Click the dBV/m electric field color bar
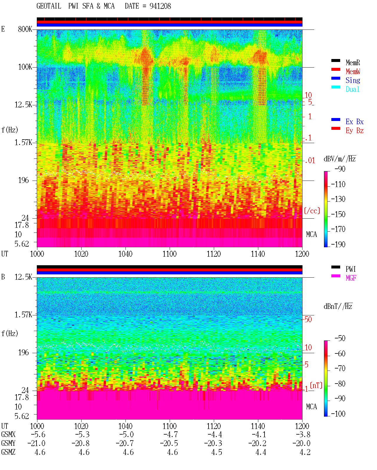 pyautogui.click(x=325, y=209)
